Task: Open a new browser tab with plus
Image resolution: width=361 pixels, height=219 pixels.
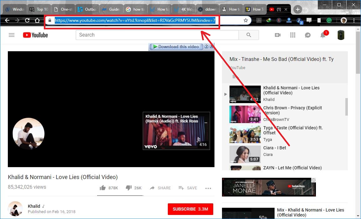Action: tap(298, 9)
